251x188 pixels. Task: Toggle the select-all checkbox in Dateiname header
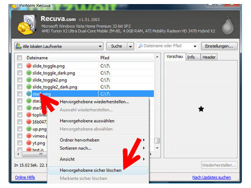(x=19, y=58)
